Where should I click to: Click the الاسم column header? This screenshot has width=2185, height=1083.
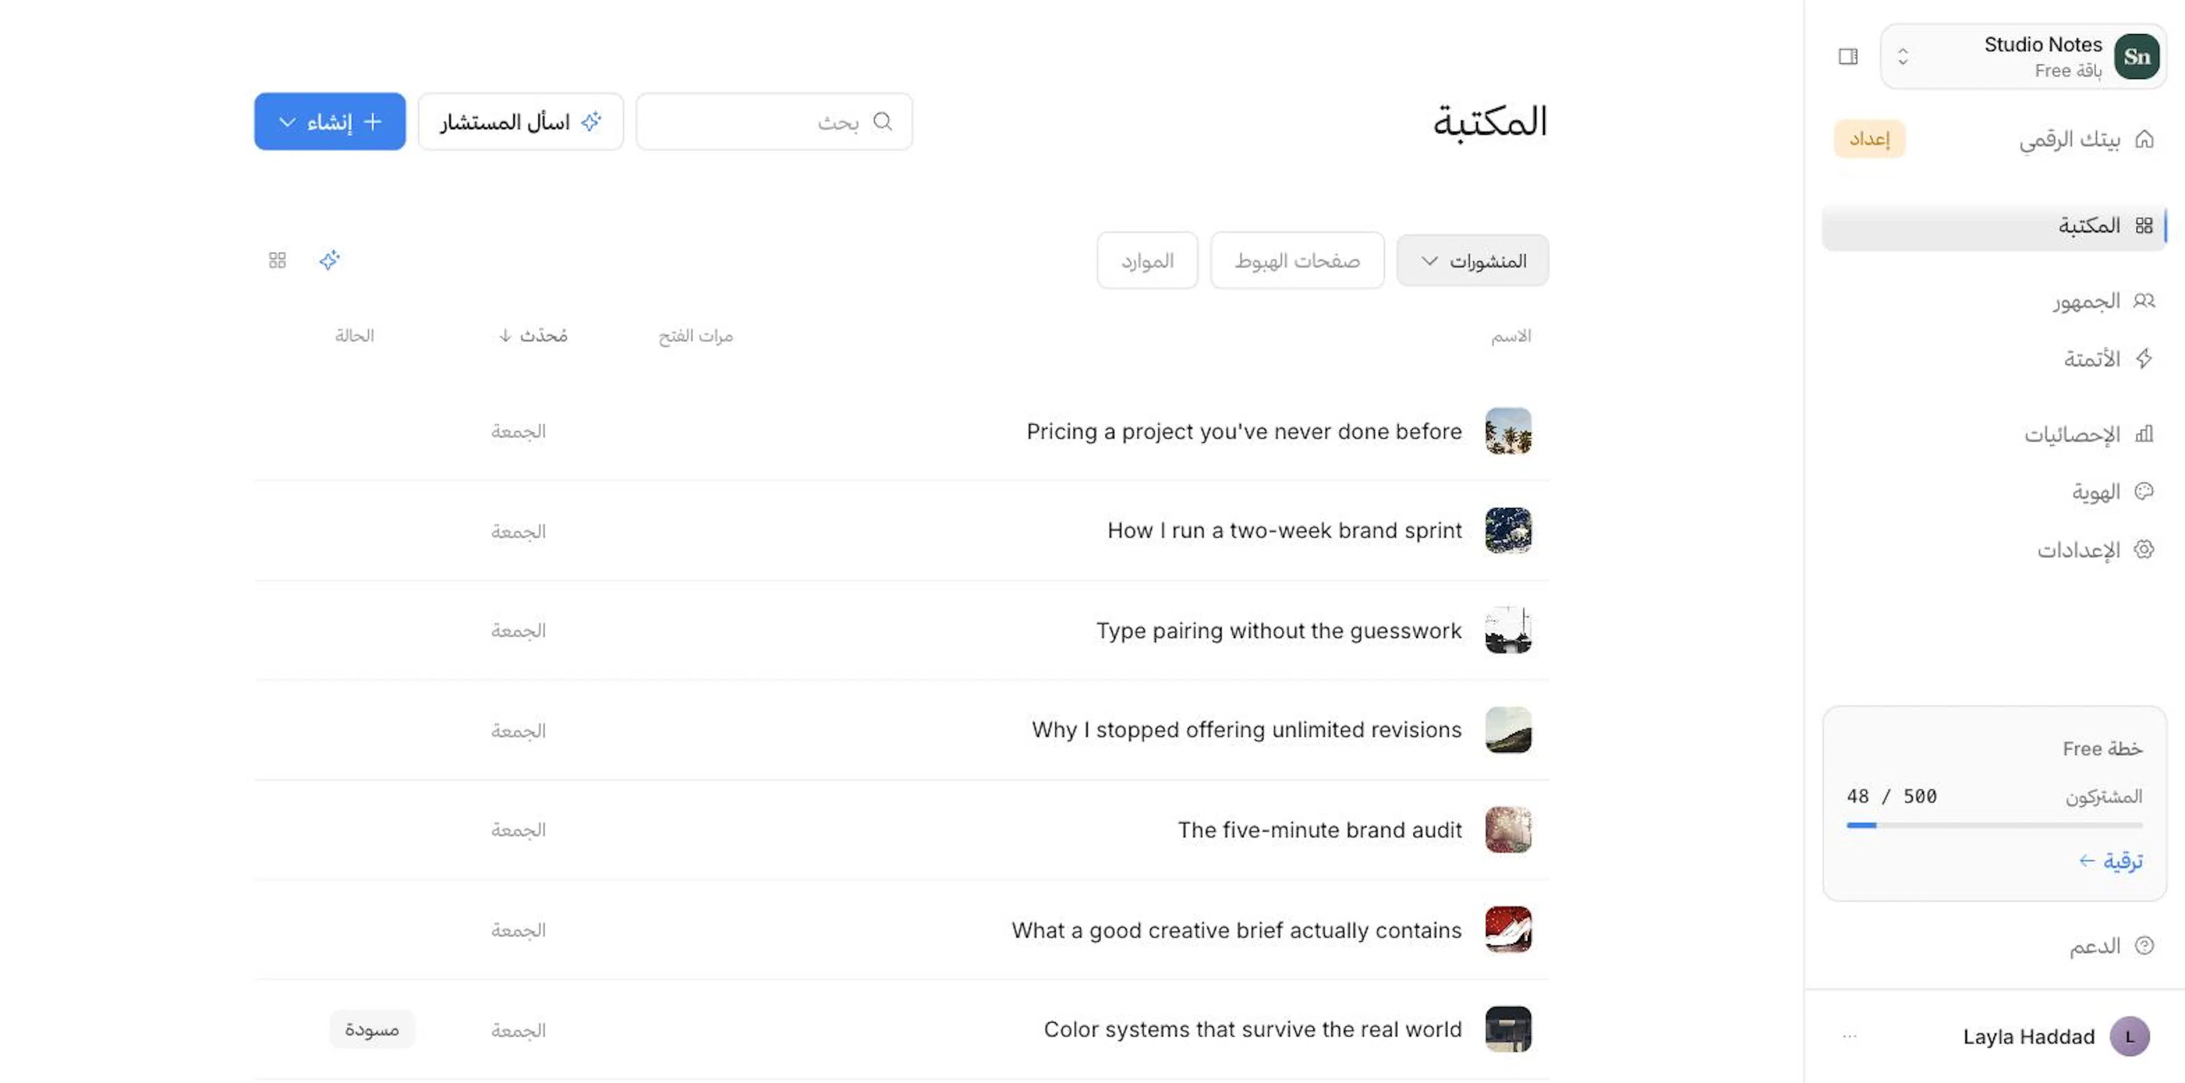coord(1511,337)
